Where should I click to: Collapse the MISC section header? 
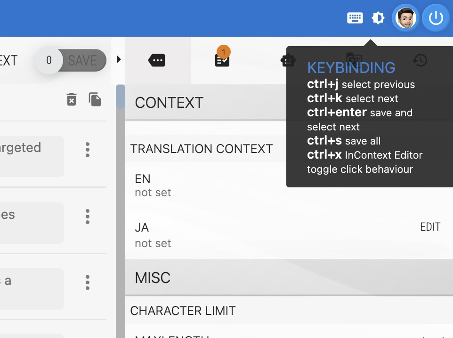tap(289, 277)
